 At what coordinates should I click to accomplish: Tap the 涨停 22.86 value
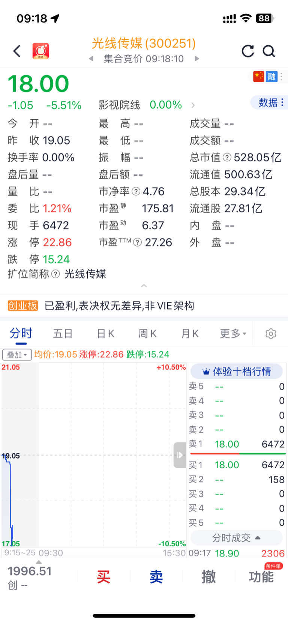(57, 242)
